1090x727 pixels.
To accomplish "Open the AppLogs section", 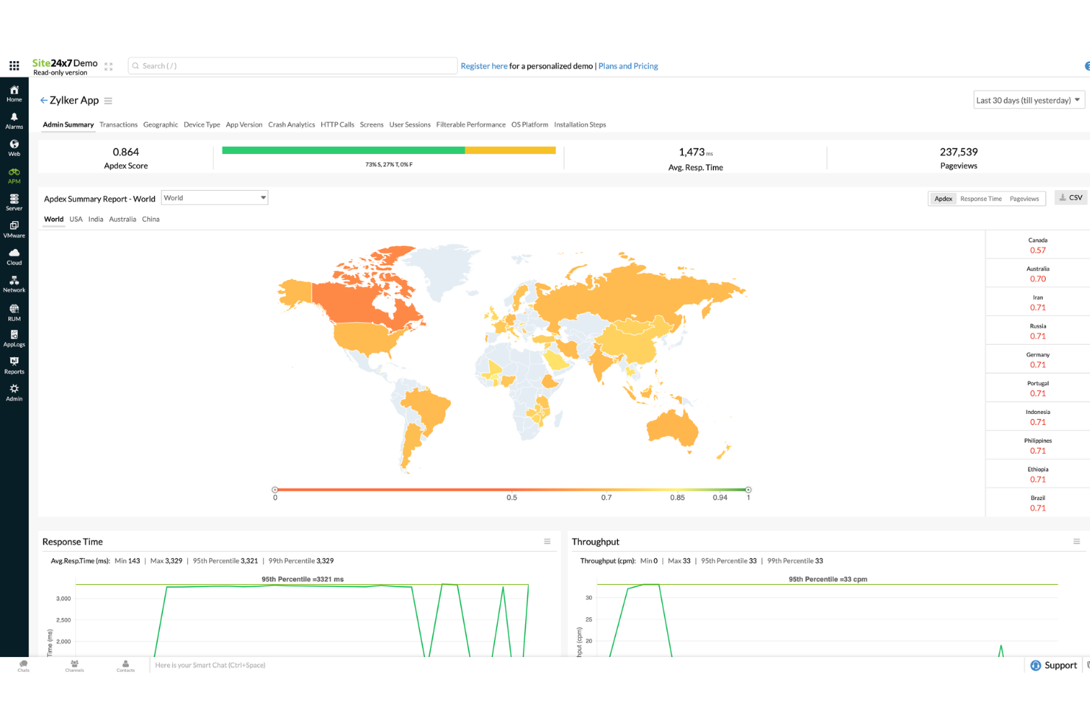I will pos(14,338).
